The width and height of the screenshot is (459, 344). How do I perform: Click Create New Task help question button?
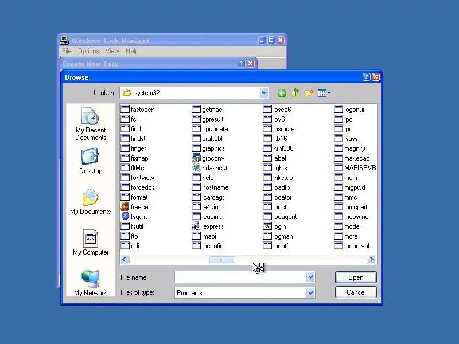point(241,64)
